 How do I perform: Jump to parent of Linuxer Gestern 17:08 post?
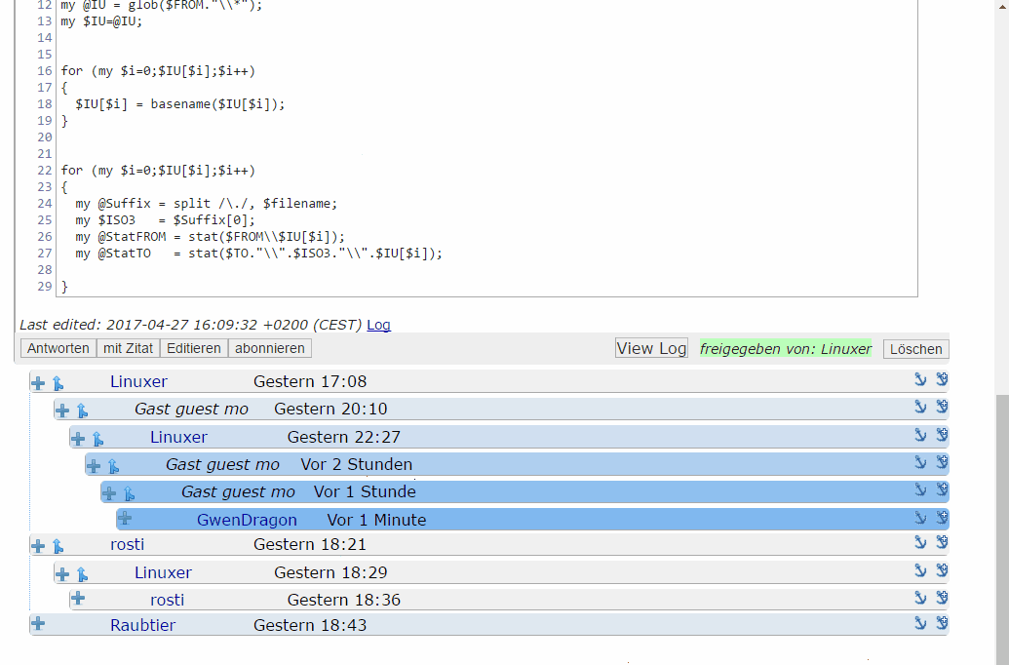pos(58,383)
